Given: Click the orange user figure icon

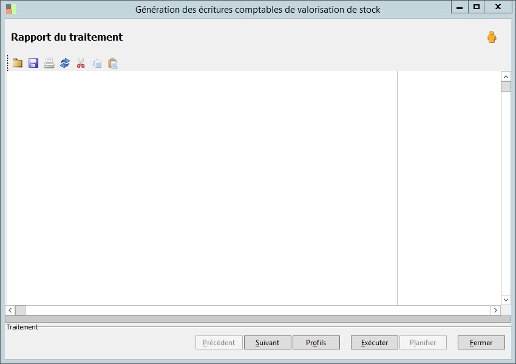Looking at the screenshot, I should pyautogui.click(x=492, y=37).
